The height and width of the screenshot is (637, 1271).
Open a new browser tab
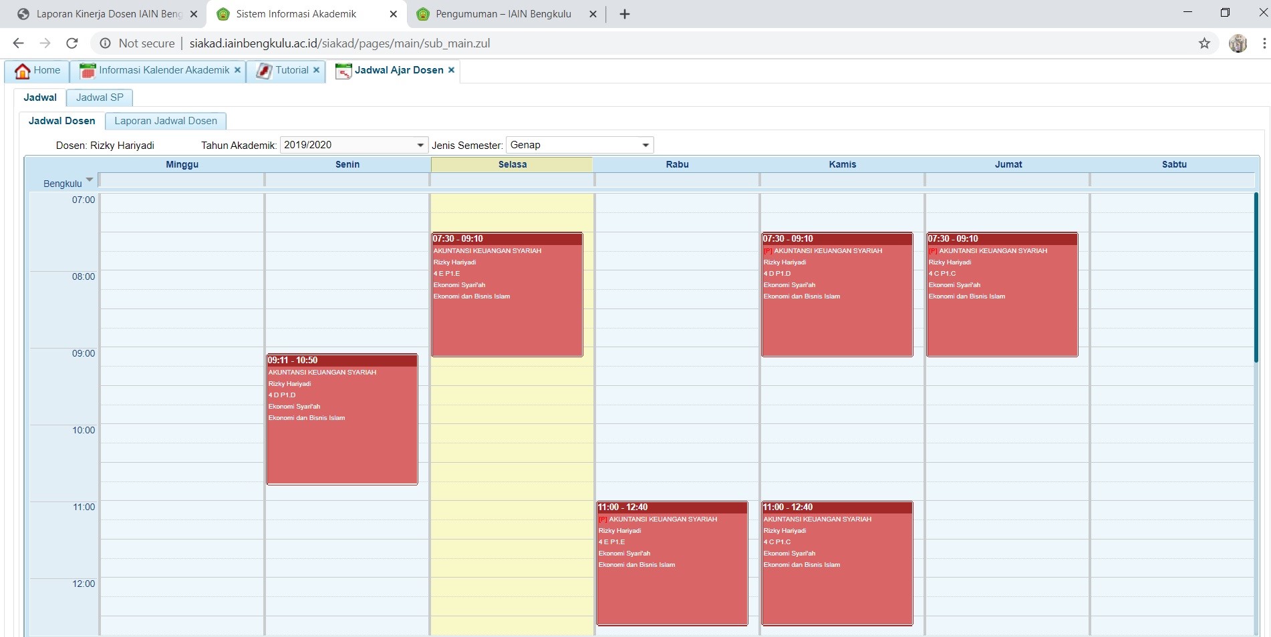click(x=625, y=14)
